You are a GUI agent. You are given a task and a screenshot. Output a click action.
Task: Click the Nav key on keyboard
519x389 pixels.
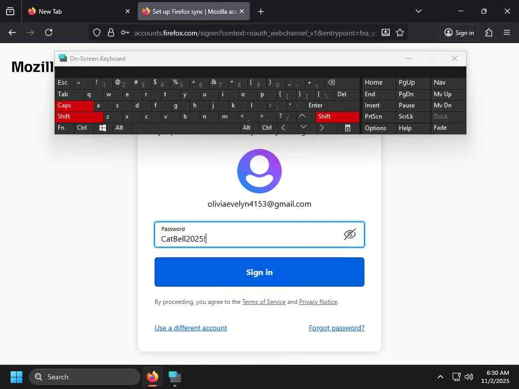coord(448,83)
